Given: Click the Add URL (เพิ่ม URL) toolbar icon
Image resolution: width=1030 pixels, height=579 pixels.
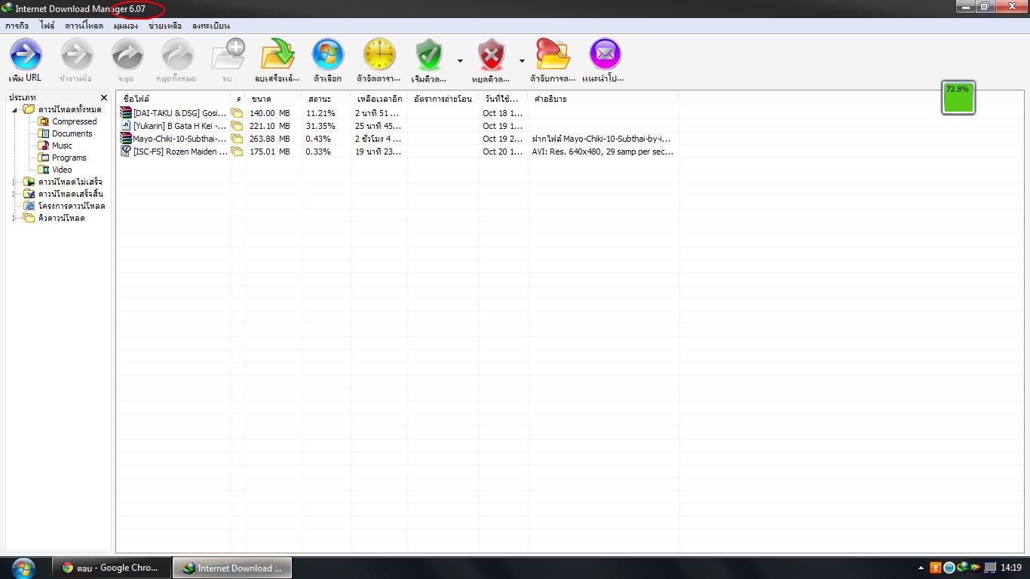Looking at the screenshot, I should pos(26,54).
